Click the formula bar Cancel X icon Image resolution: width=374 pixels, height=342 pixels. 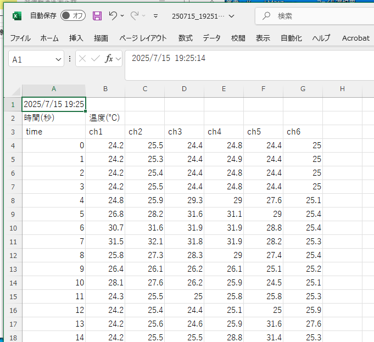(83, 59)
